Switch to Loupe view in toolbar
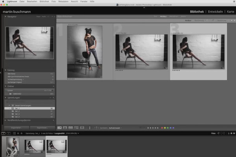 (65, 128)
